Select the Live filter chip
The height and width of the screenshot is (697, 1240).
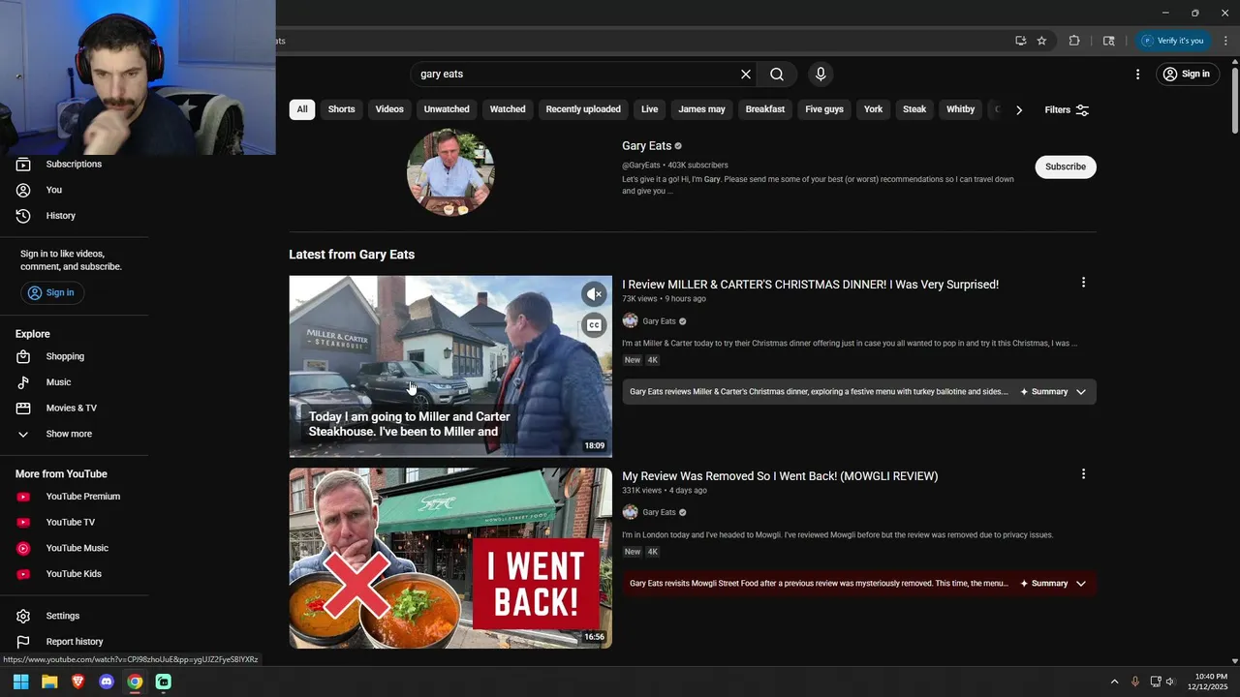649,109
